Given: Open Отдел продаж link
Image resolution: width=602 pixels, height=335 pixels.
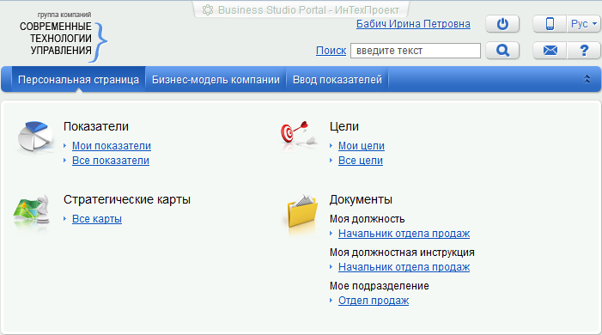Looking at the screenshot, I should pyautogui.click(x=374, y=301).
